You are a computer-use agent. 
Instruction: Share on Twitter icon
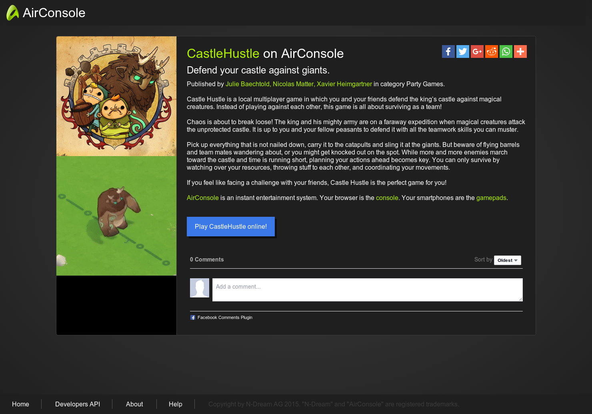(463, 52)
